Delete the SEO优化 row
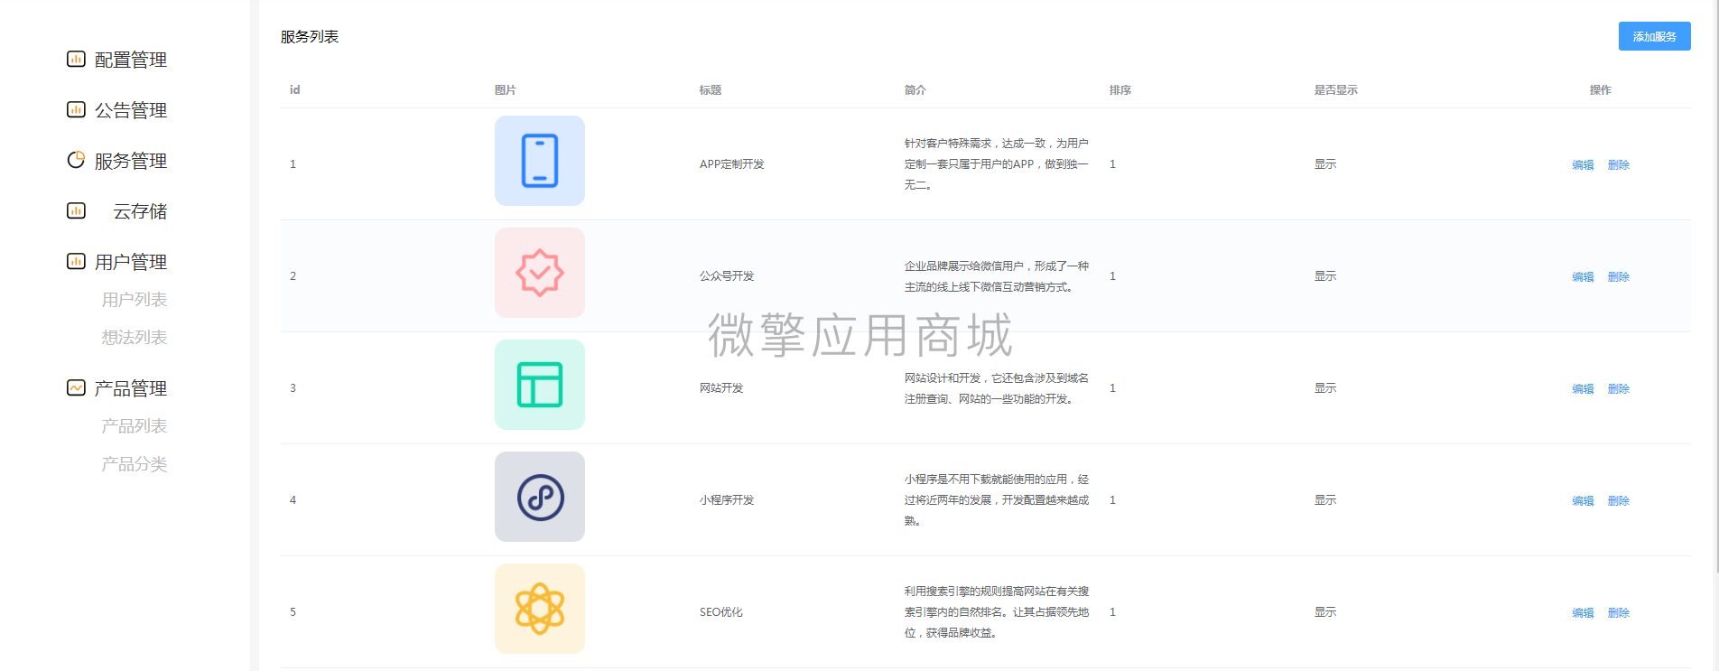1719x671 pixels. pos(1619,612)
